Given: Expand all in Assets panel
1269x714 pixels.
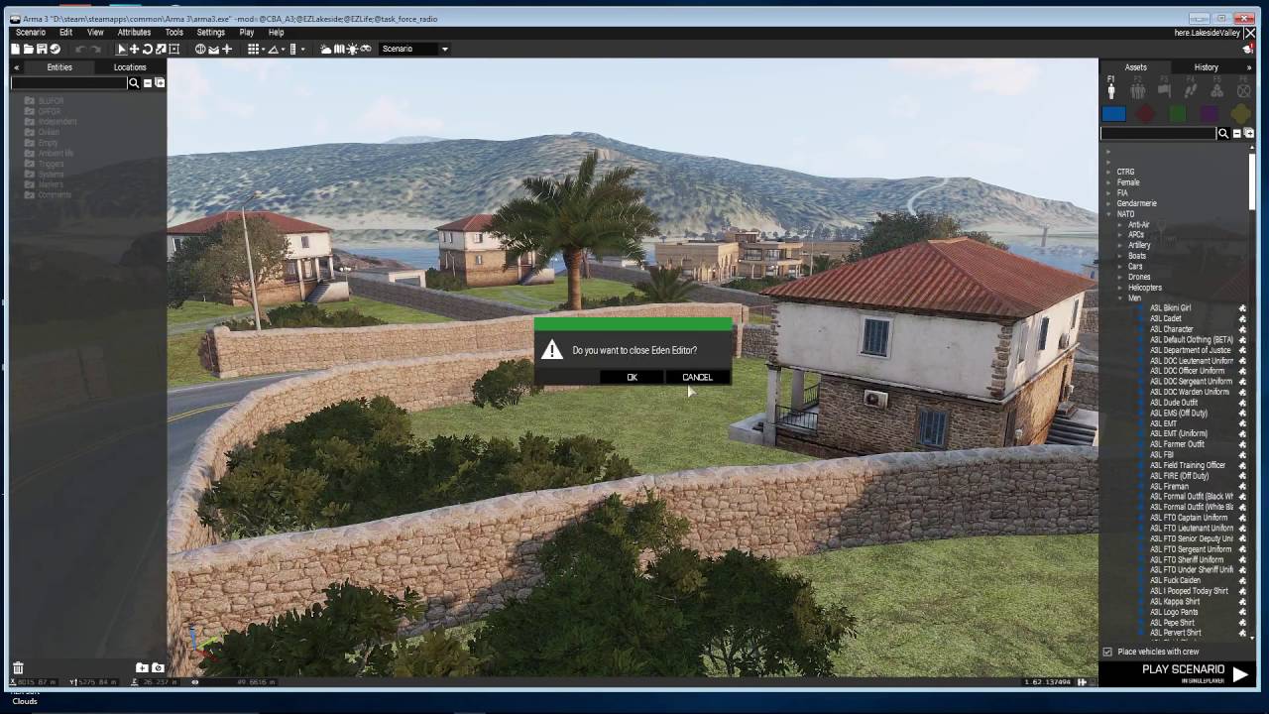Looking at the screenshot, I should [1249, 133].
